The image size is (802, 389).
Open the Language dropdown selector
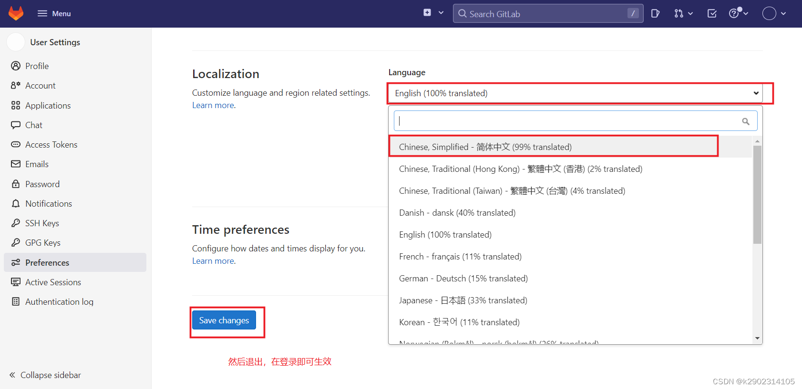click(576, 93)
